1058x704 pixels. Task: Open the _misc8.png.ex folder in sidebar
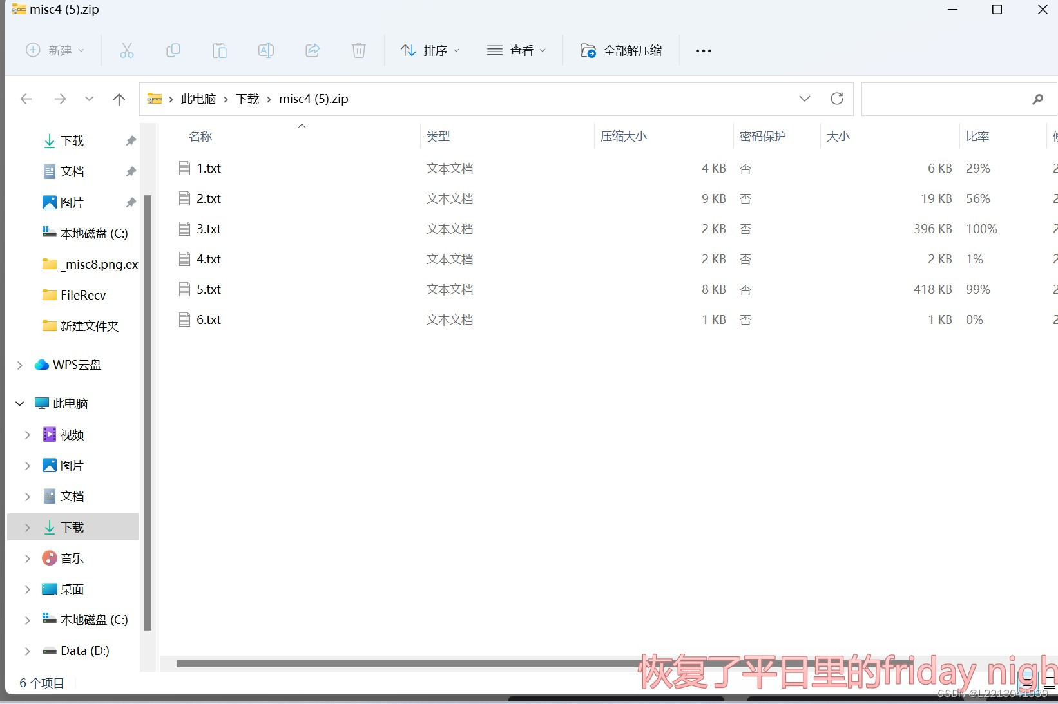[x=90, y=264]
